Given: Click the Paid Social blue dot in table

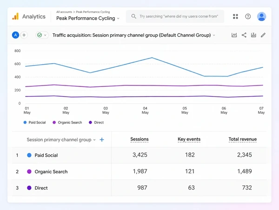Looking at the screenshot, I should [29, 155].
